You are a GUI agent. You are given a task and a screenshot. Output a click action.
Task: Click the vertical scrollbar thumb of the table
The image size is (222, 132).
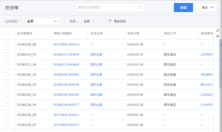coord(220,64)
